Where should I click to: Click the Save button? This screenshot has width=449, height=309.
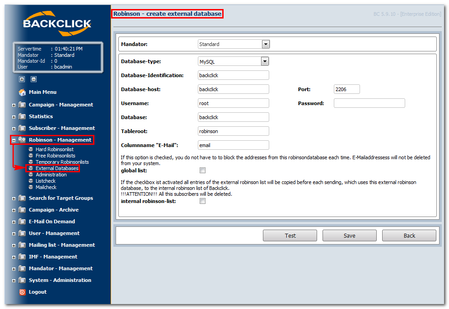349,235
